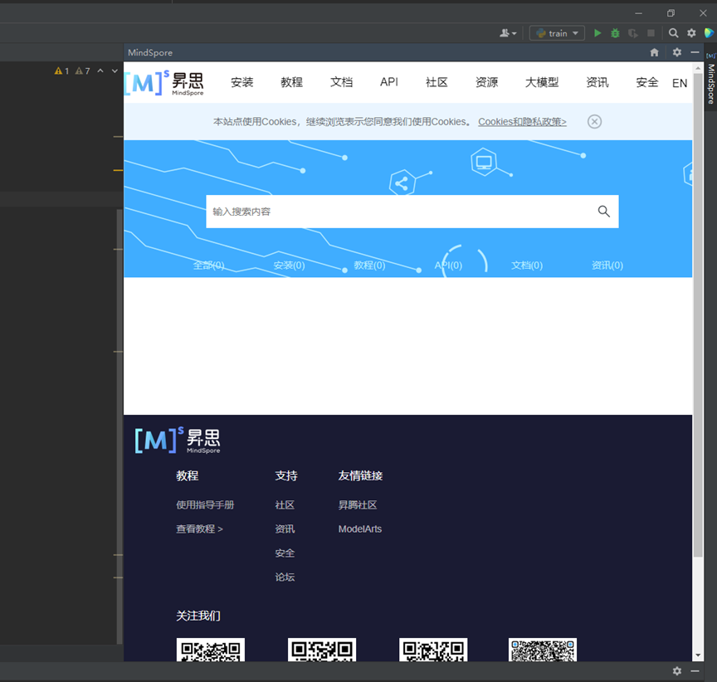Click the magnifier in the site search bar
This screenshot has width=717, height=682.
click(603, 211)
